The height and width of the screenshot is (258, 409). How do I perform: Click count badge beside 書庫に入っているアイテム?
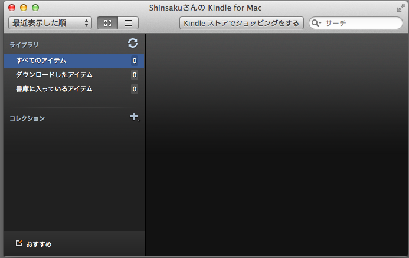pyautogui.click(x=135, y=89)
